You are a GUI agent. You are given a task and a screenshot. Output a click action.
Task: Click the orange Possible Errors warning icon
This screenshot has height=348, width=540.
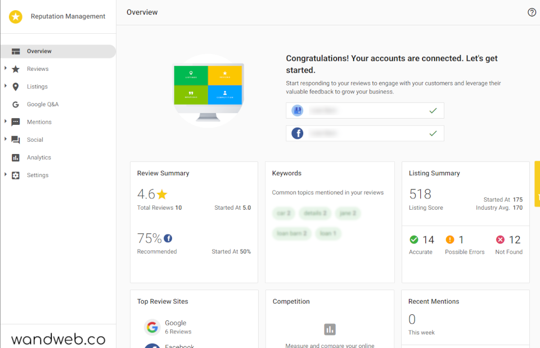click(x=449, y=239)
